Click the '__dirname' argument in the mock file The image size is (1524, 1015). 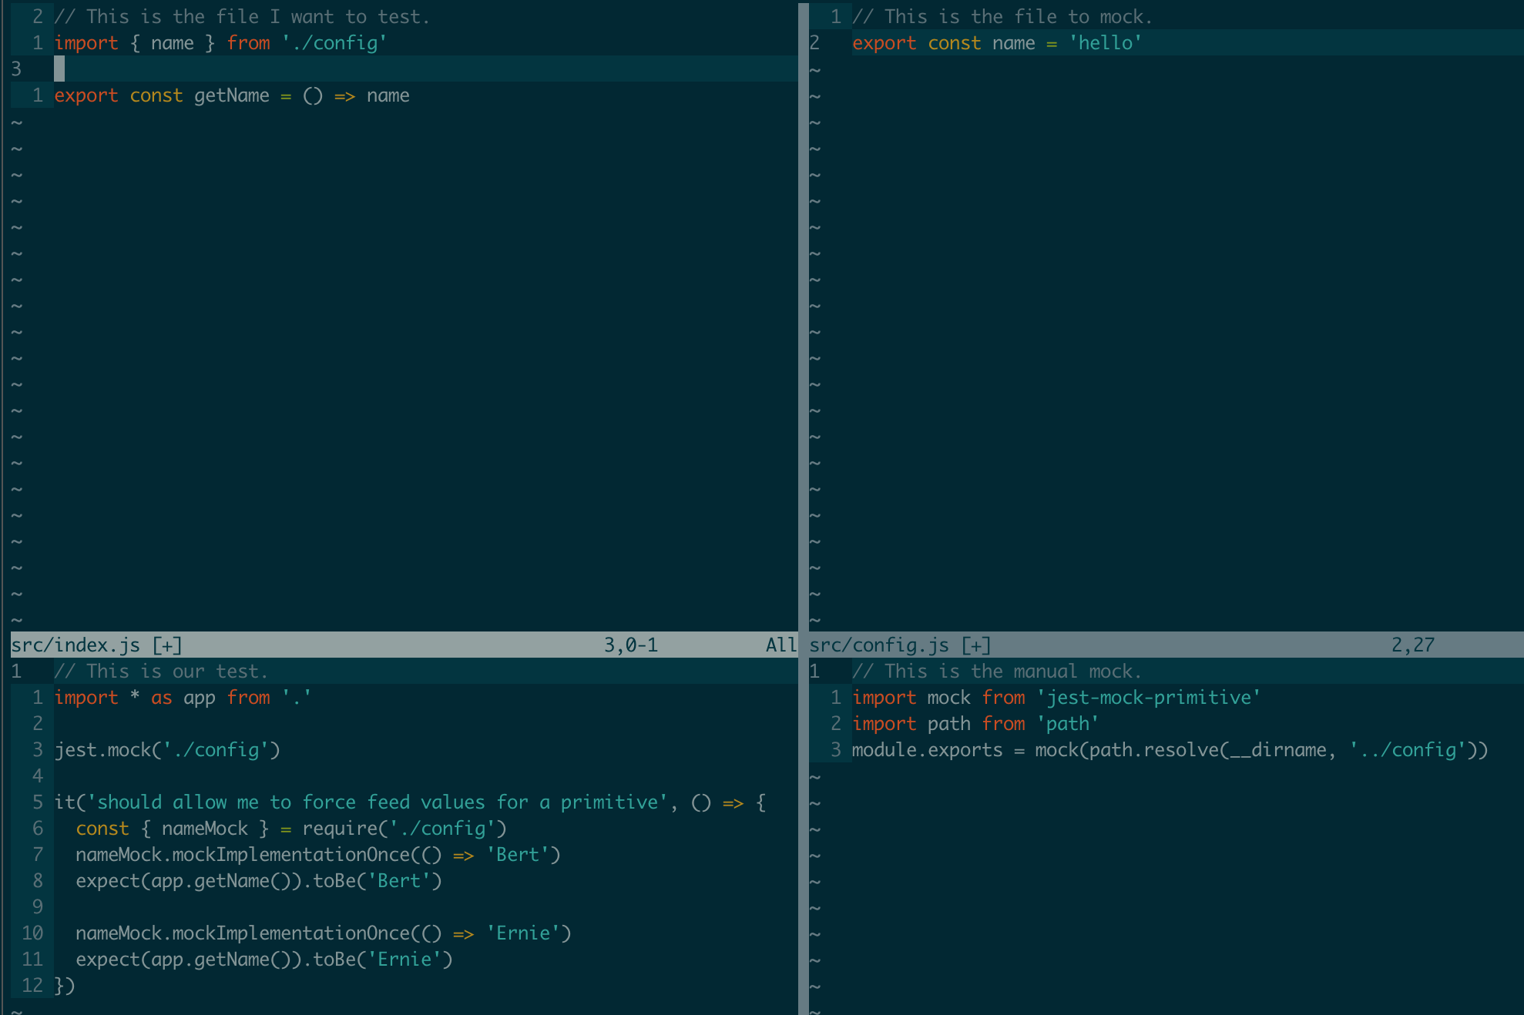(1278, 749)
